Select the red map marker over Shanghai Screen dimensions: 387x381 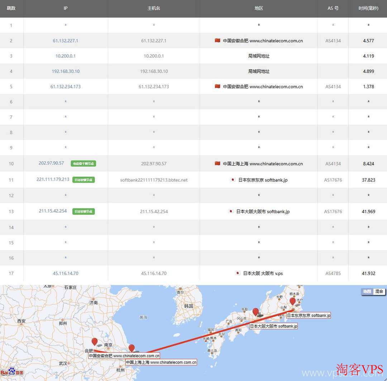pyautogui.click(x=132, y=348)
